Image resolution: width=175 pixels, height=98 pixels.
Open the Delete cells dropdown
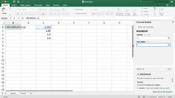150,11
